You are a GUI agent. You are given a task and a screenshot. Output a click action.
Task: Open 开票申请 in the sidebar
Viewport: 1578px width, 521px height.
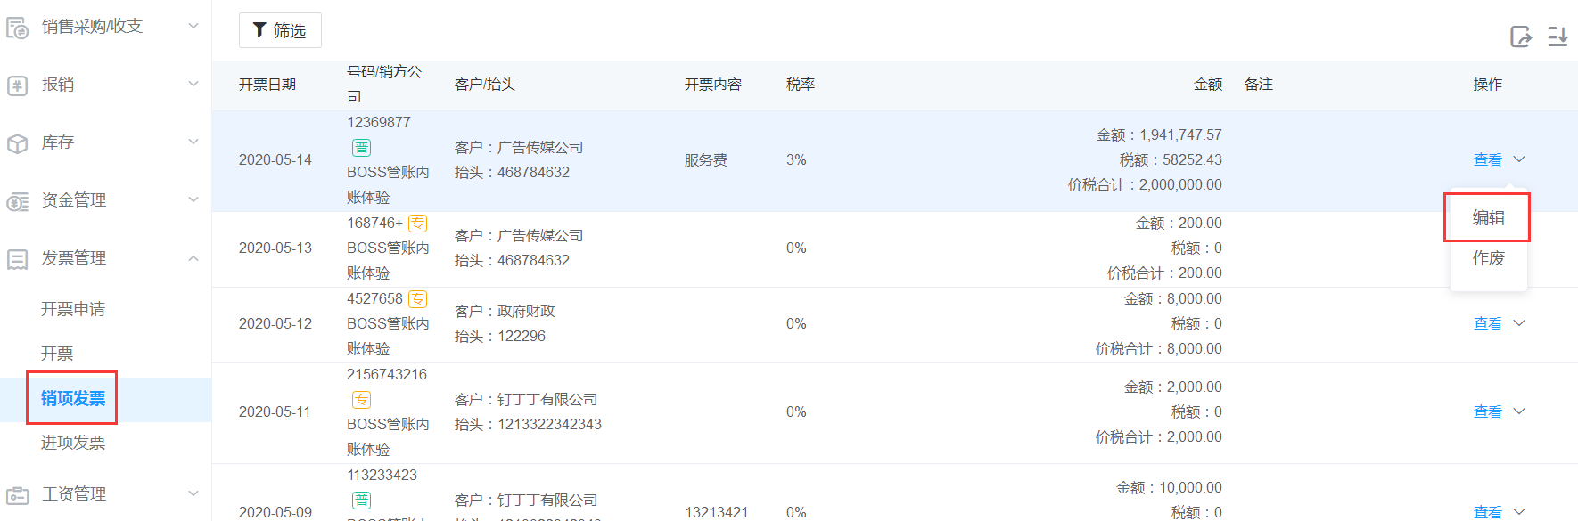click(73, 309)
